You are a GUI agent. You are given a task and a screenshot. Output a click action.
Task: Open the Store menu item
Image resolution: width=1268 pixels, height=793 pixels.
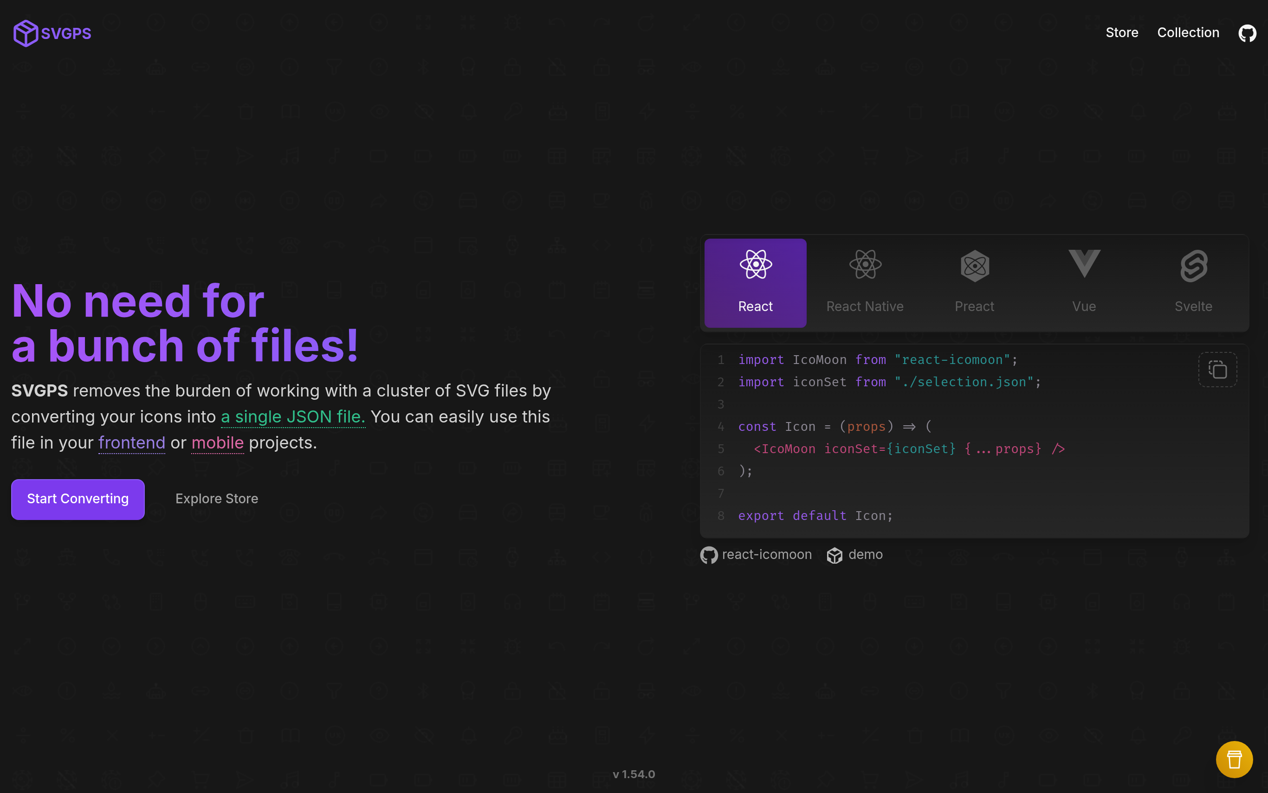pyautogui.click(x=1122, y=32)
